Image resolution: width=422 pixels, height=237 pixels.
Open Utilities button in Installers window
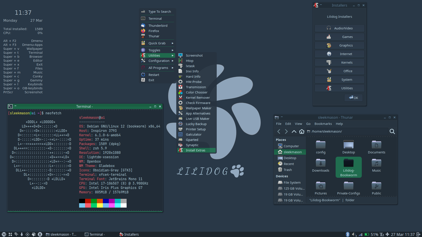pyautogui.click(x=339, y=88)
